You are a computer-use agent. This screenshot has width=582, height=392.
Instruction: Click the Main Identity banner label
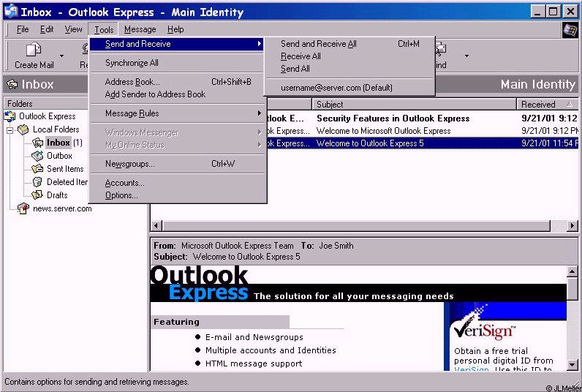[x=538, y=85]
